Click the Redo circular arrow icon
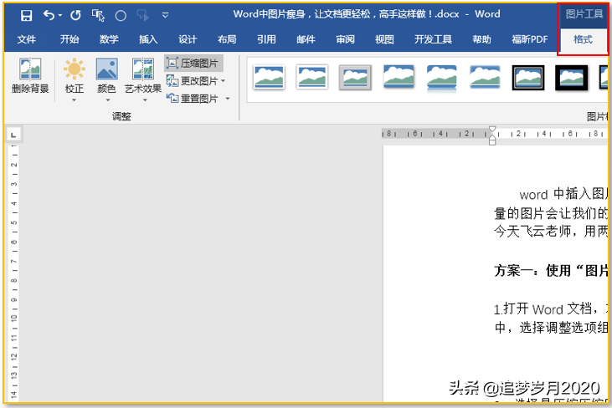Screen dimensions: 612x408 pyautogui.click(x=75, y=16)
